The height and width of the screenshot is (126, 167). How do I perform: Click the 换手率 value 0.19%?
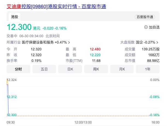pos(36,61)
